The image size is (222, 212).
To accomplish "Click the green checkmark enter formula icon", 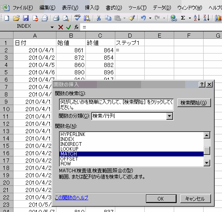I will tap(69, 27).
